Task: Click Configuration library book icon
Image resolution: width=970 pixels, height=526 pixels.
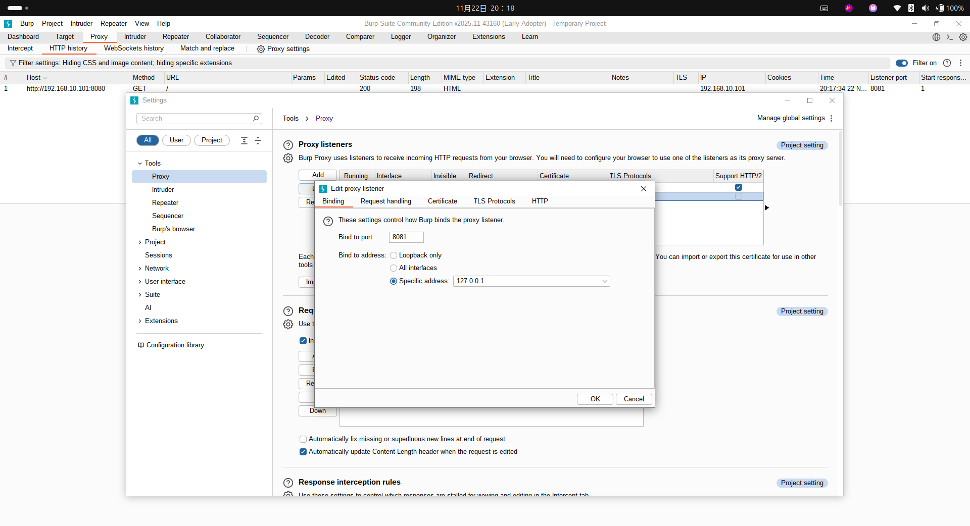Action: pos(141,345)
